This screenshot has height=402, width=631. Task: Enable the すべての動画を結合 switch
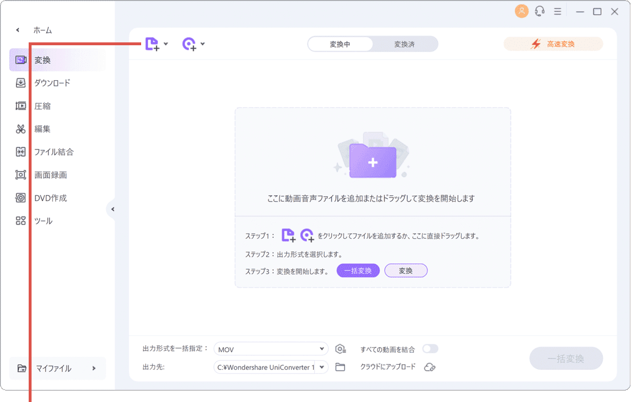tap(430, 348)
